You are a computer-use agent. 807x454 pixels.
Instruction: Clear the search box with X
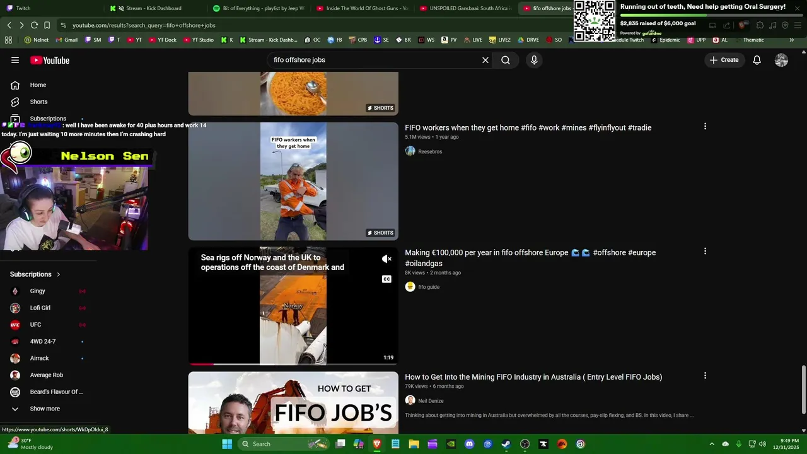(485, 60)
